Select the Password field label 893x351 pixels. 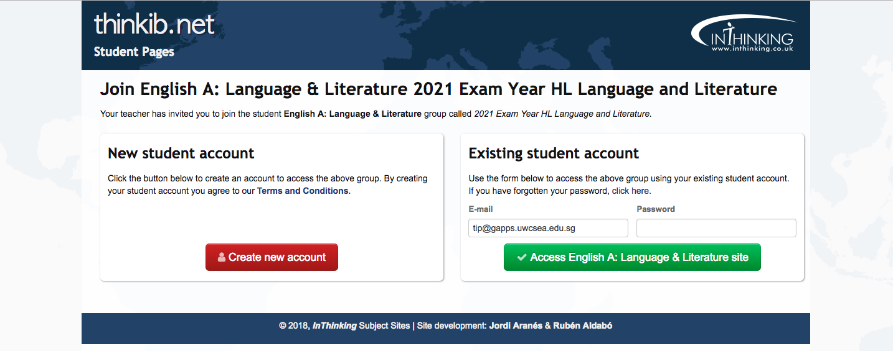click(656, 209)
